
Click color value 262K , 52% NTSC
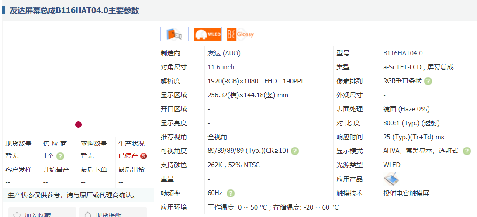[234, 165]
